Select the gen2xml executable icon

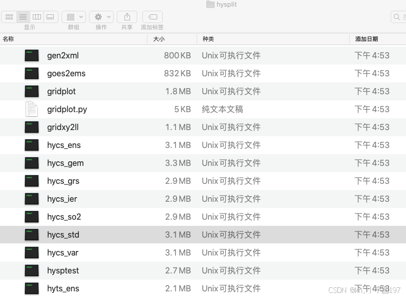[x=32, y=55]
